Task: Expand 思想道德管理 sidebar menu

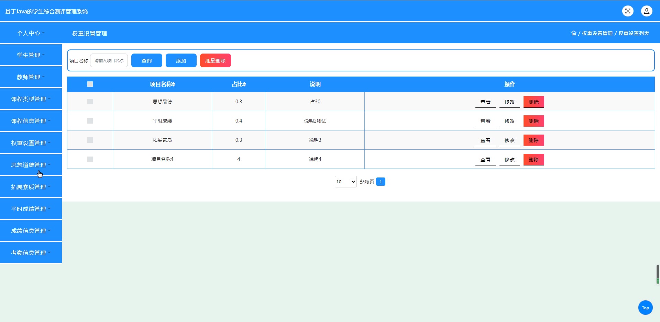Action: tap(31, 165)
